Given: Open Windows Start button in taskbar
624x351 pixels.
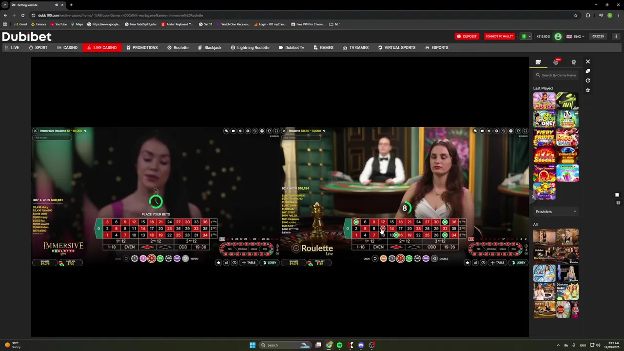Looking at the screenshot, I should point(253,345).
